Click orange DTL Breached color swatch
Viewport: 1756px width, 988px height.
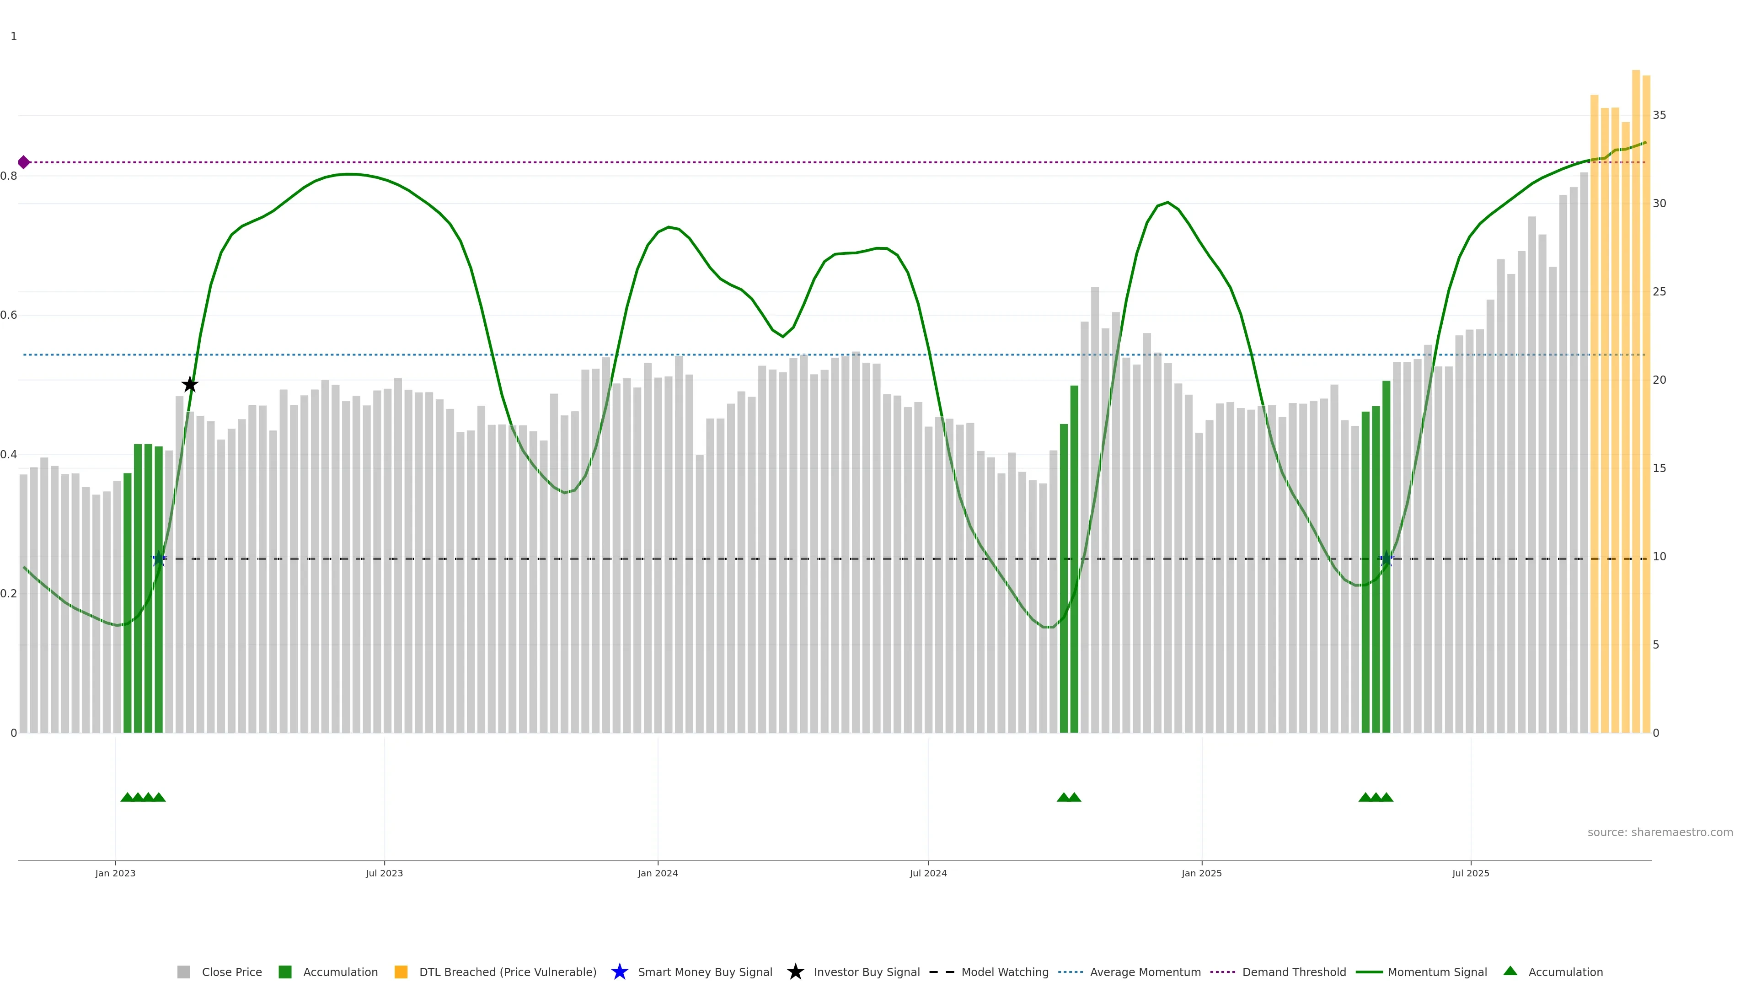pyautogui.click(x=401, y=972)
